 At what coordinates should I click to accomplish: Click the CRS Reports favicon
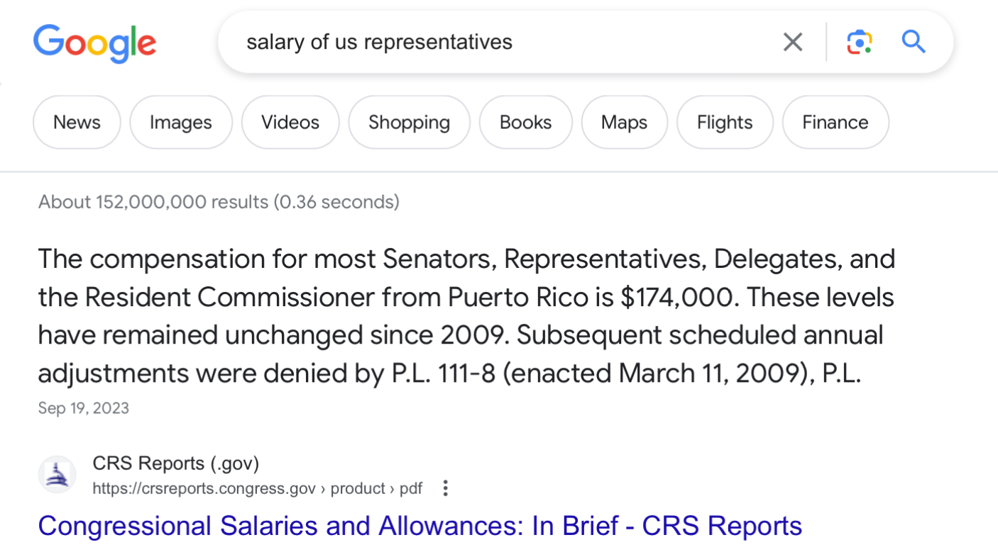[57, 475]
